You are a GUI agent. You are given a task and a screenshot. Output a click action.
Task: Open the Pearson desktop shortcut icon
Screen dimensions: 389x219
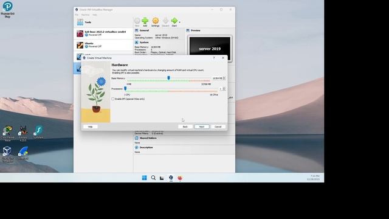7,9
